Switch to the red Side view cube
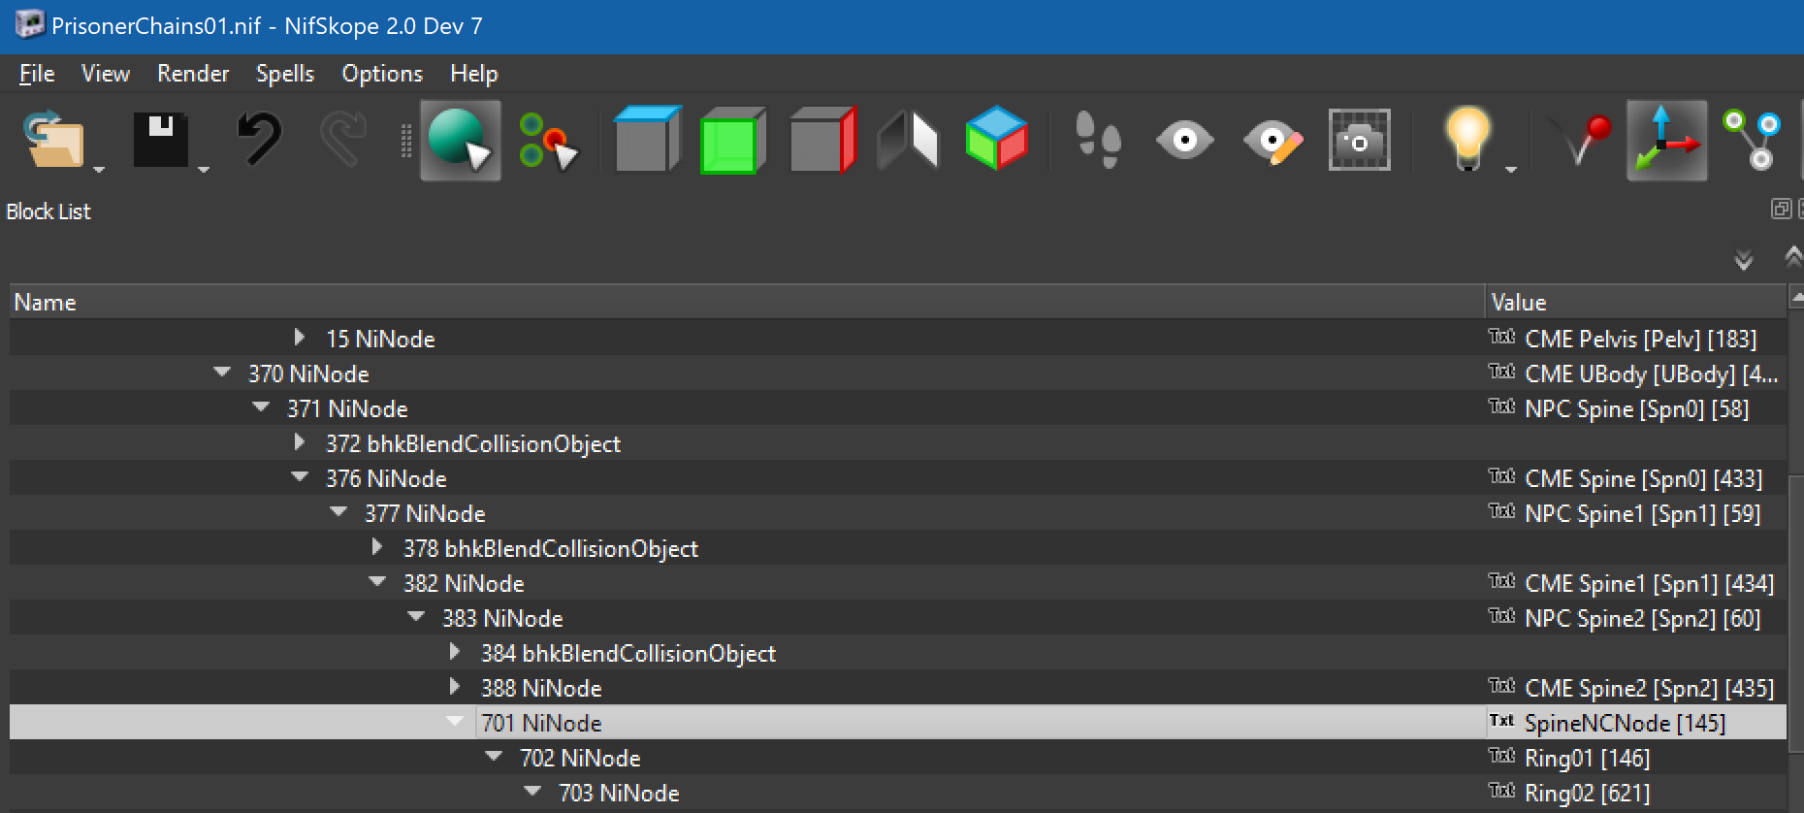The height and width of the screenshot is (813, 1804). 822,140
